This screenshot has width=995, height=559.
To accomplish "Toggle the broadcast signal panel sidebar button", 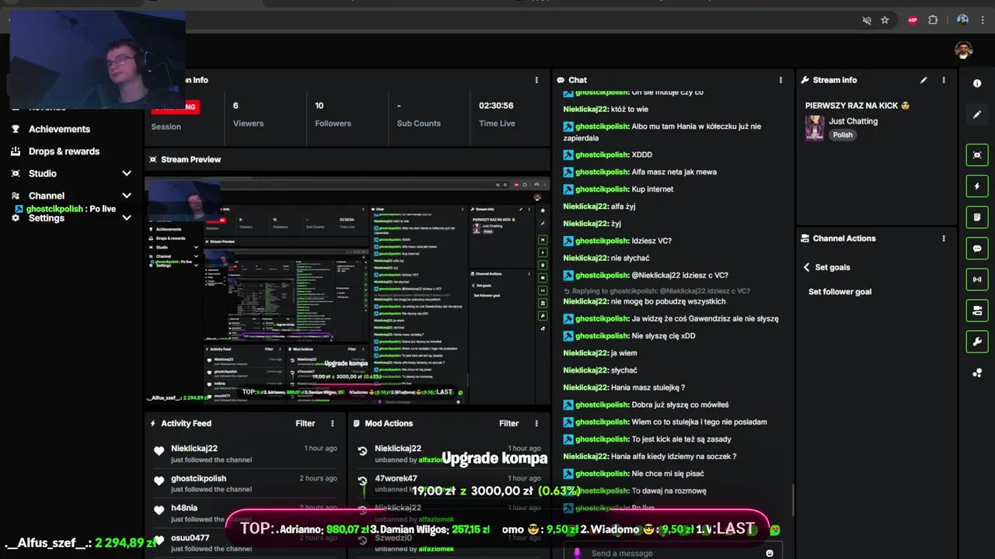I will (977, 279).
